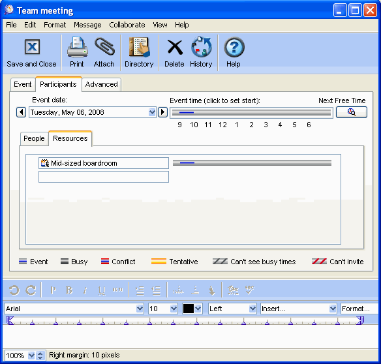This screenshot has height=364, width=381.
Task: Click the Format... button
Action: [359, 309]
